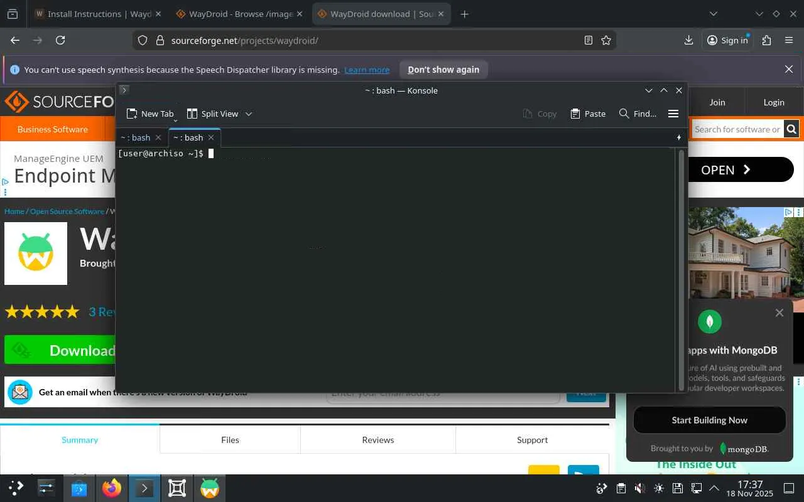Open the Firefox tab overview icon
The height and width of the screenshot is (502, 804).
tap(13, 14)
